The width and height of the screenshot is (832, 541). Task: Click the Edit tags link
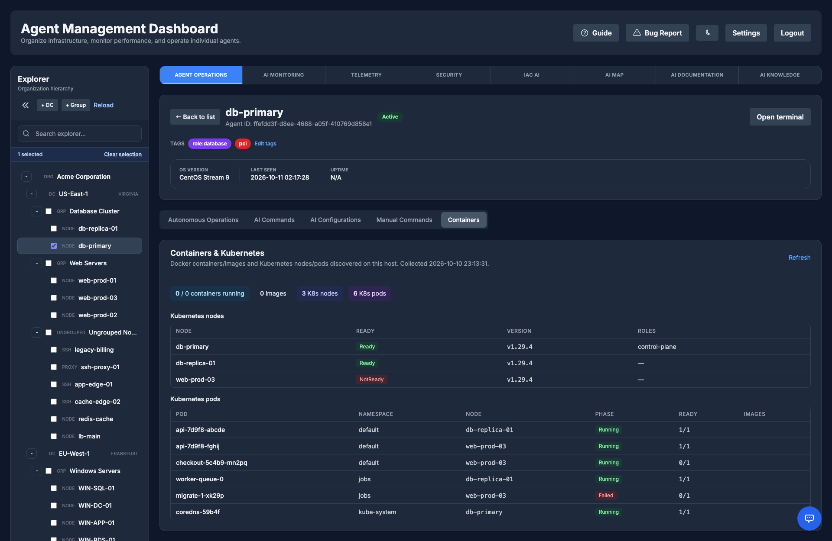click(265, 144)
